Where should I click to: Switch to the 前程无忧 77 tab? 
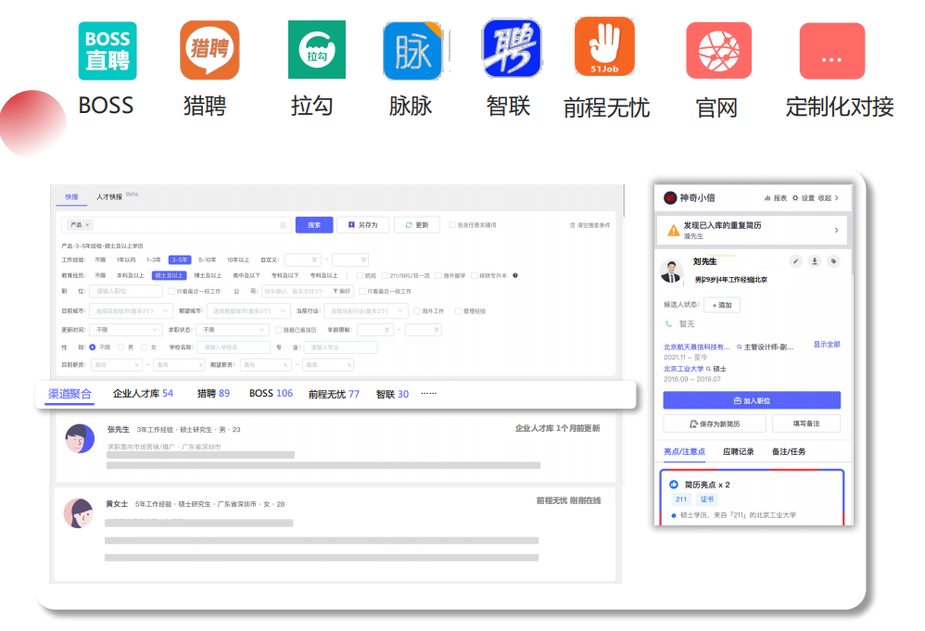coord(334,394)
